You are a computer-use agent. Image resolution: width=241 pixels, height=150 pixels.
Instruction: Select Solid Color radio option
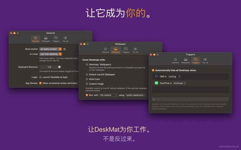(87, 79)
